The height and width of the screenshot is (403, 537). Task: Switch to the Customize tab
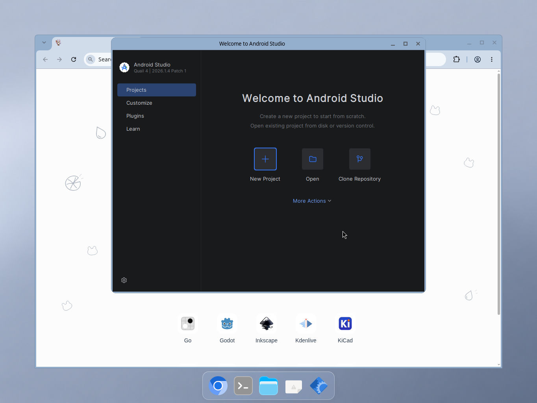click(157, 103)
